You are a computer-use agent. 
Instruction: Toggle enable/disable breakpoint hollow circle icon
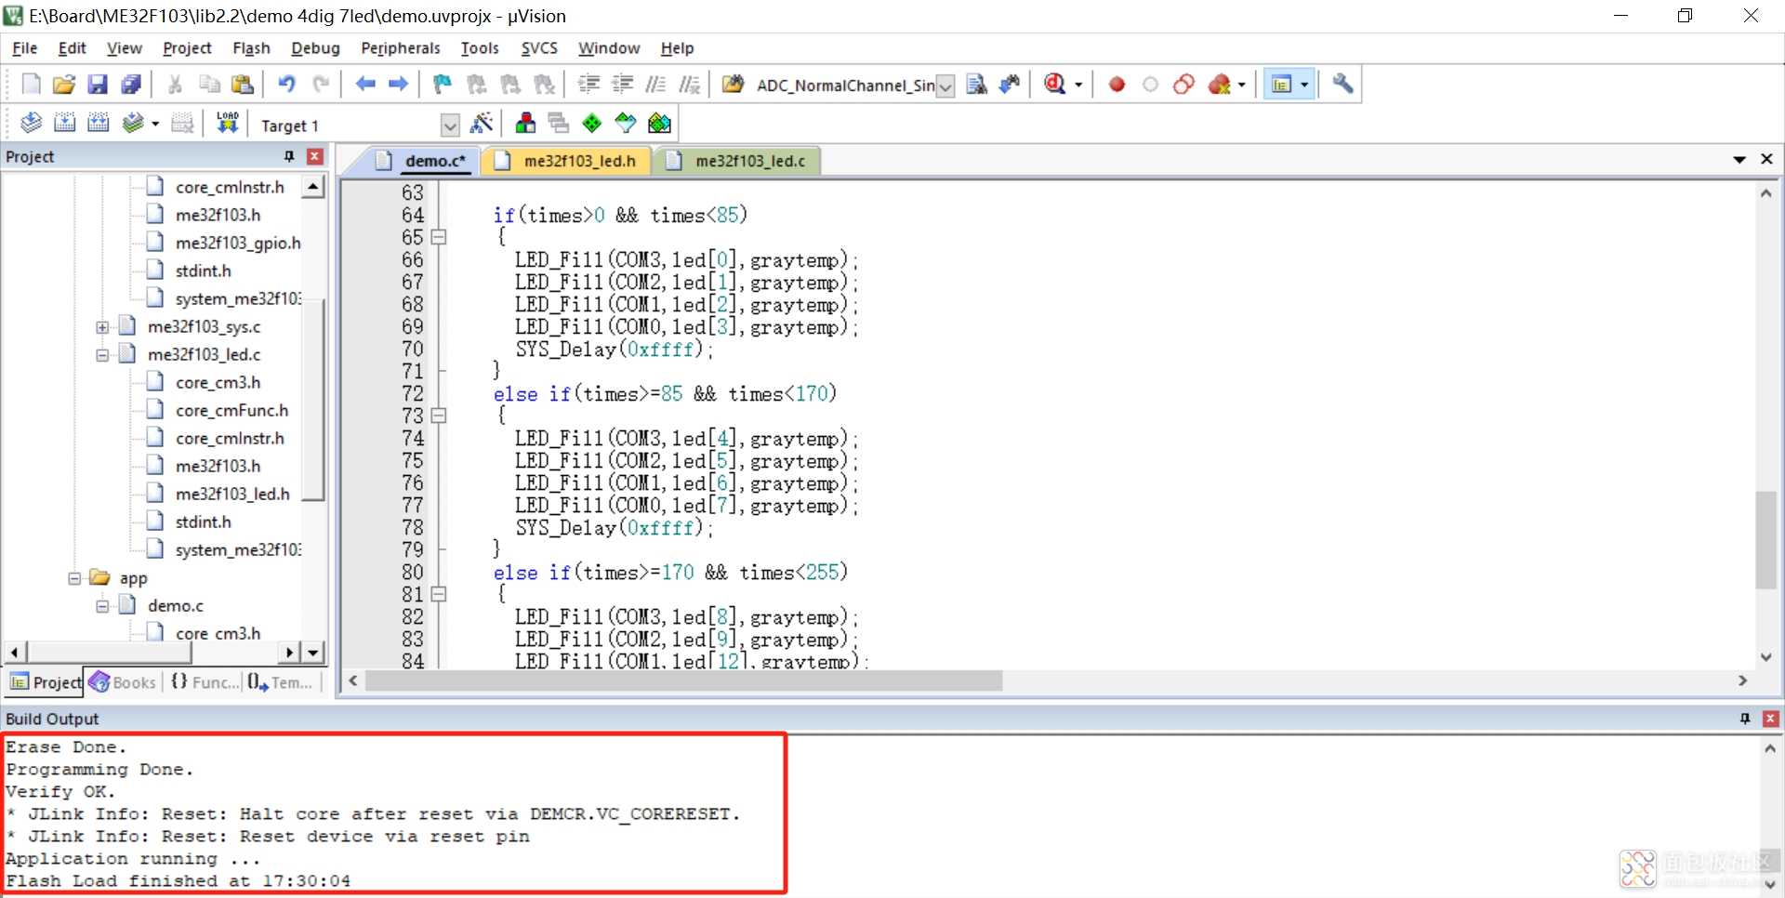click(x=1150, y=85)
